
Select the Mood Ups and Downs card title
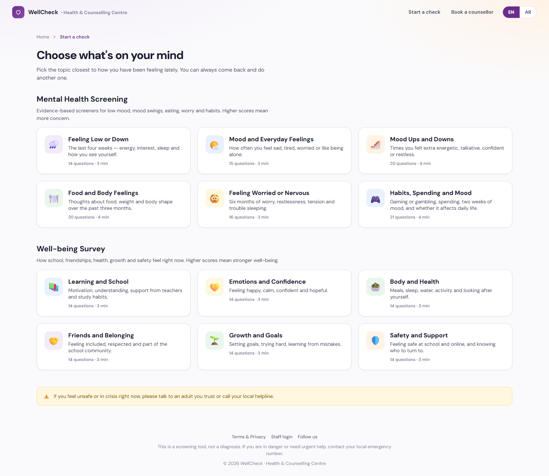point(422,139)
